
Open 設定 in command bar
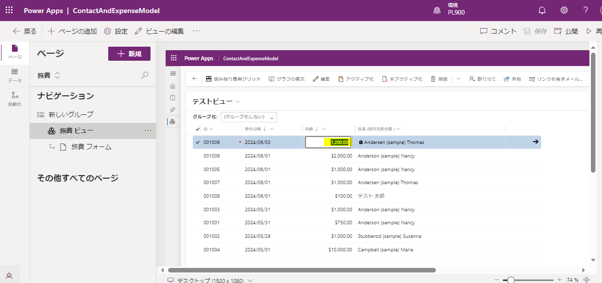[x=116, y=32]
